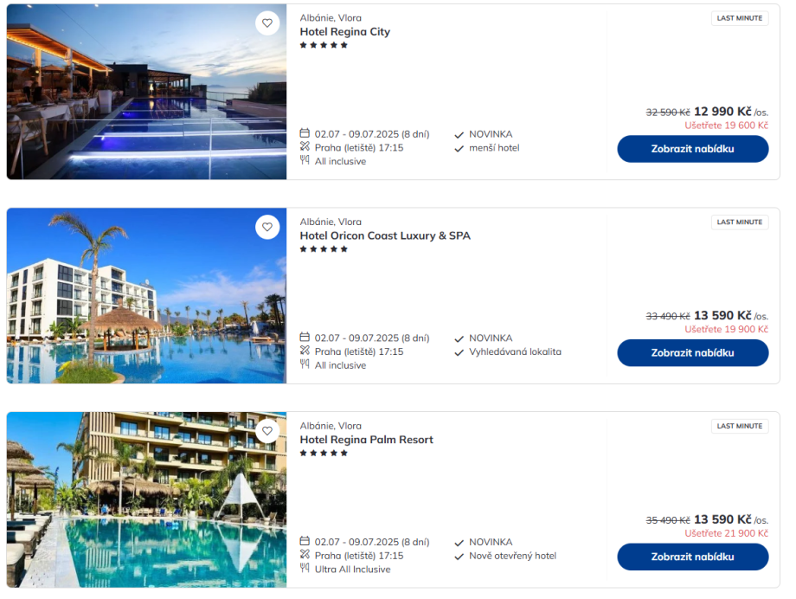Screen dimensions: 796x599
Task: Save Hotel Regina Palm Resort to favorites
Action: pyautogui.click(x=267, y=431)
